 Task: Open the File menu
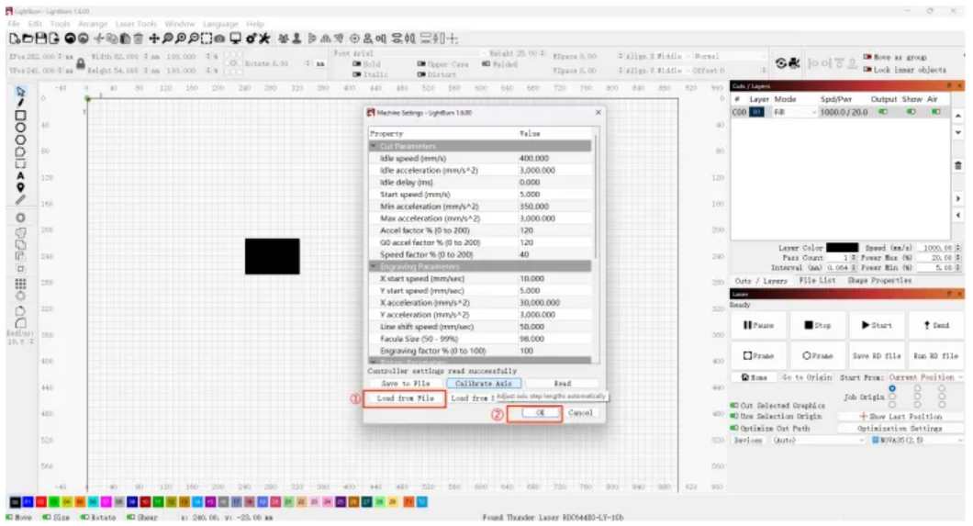(14, 24)
